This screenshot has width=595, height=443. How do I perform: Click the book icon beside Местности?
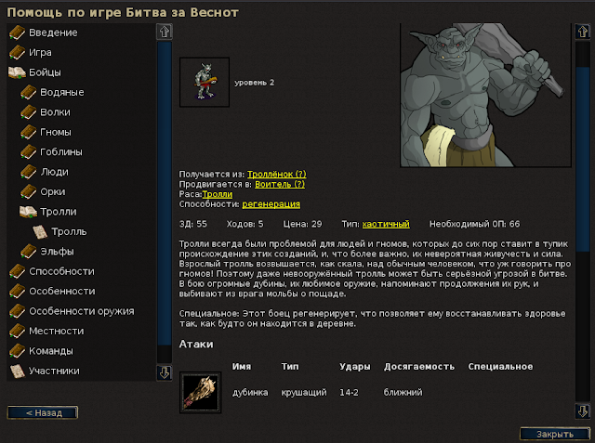click(x=17, y=331)
